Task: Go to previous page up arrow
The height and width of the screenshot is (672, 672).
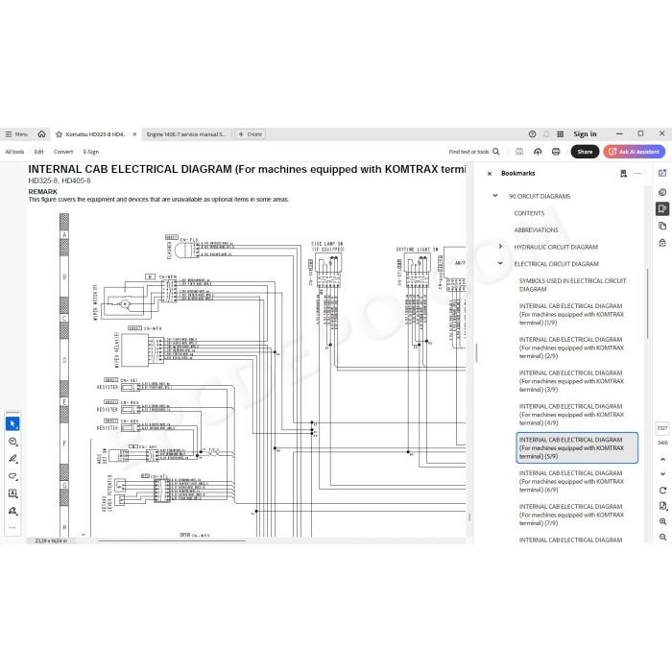Action: point(662,459)
